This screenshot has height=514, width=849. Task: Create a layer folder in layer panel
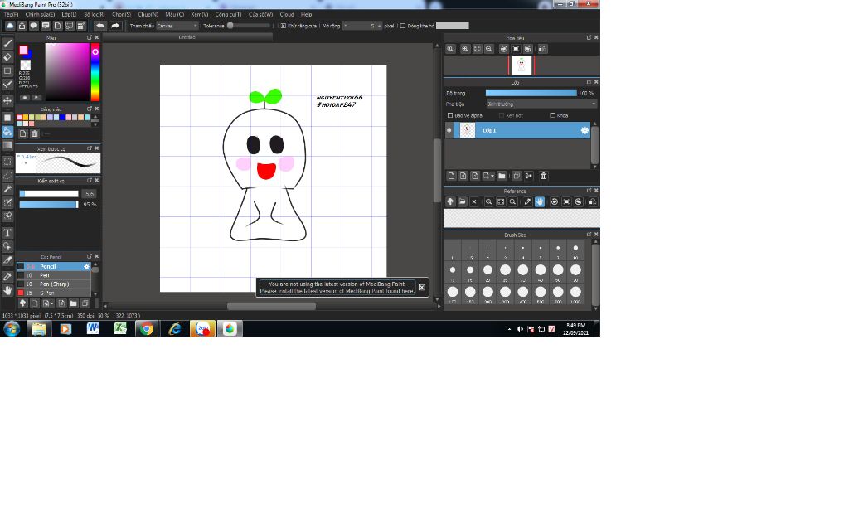502,176
